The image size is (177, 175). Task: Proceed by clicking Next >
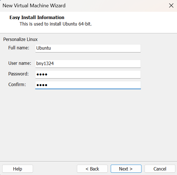pyautogui.click(x=126, y=169)
